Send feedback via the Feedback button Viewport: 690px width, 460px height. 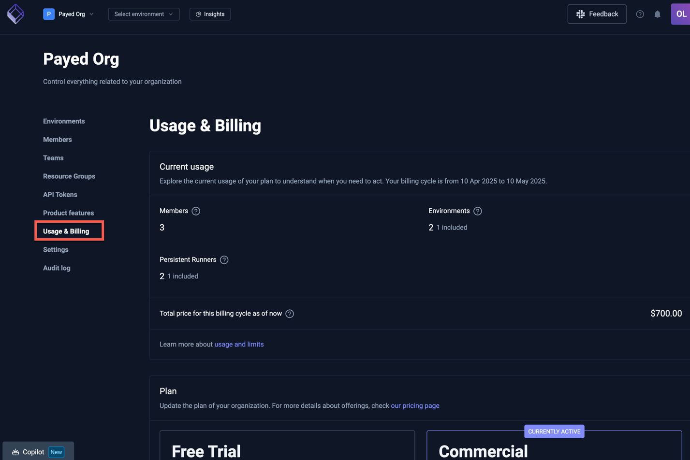click(597, 14)
